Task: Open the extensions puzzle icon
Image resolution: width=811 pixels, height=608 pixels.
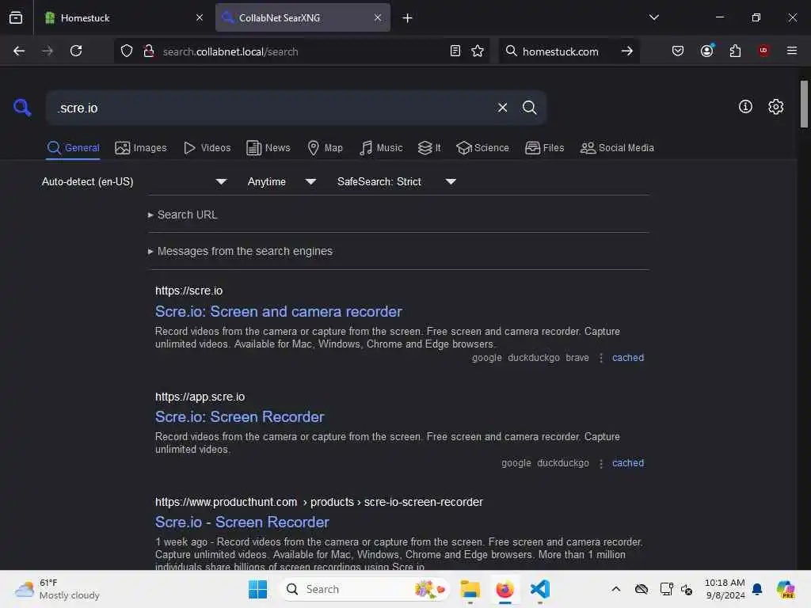Action: [735, 51]
